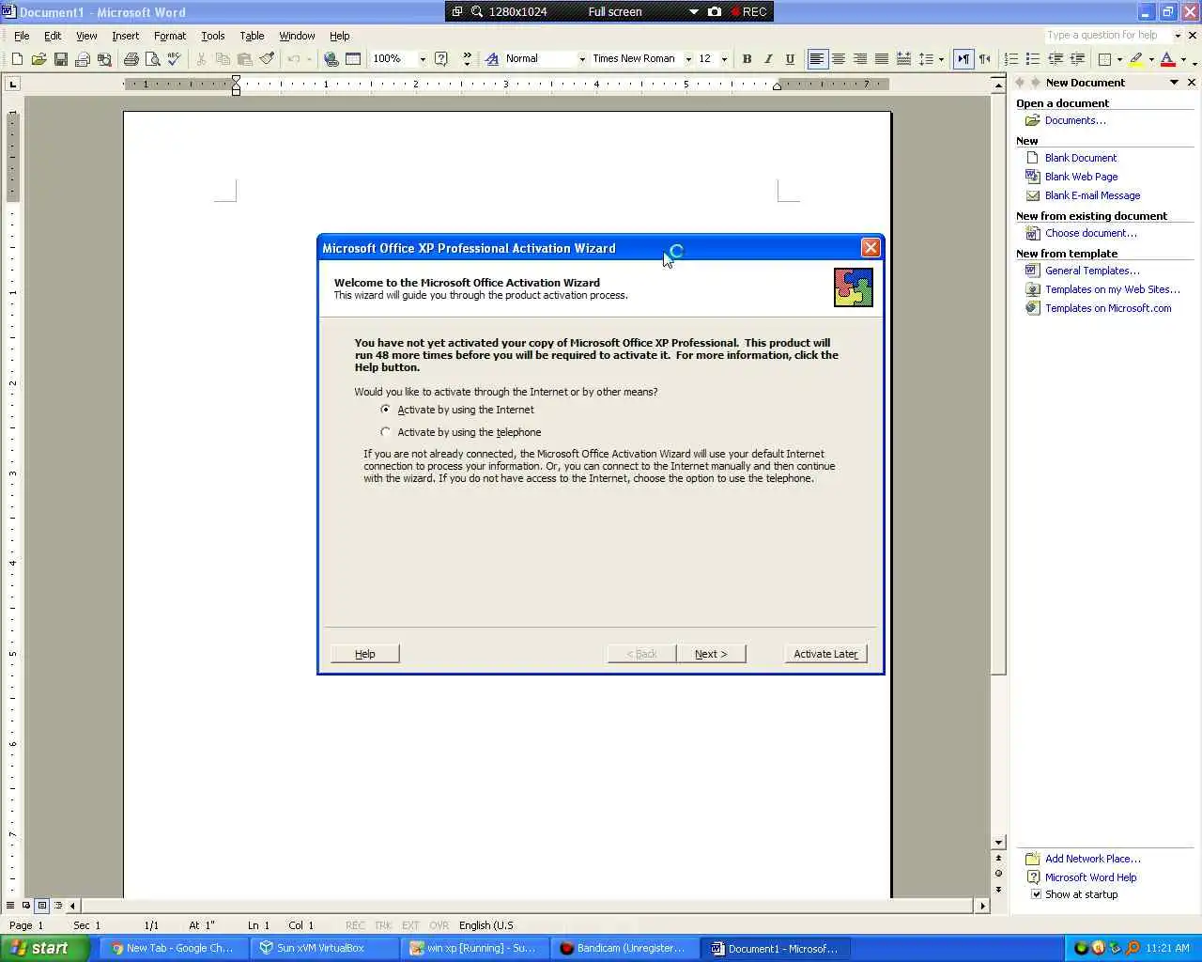
Task: Justify the paragraph text
Action: [882, 58]
